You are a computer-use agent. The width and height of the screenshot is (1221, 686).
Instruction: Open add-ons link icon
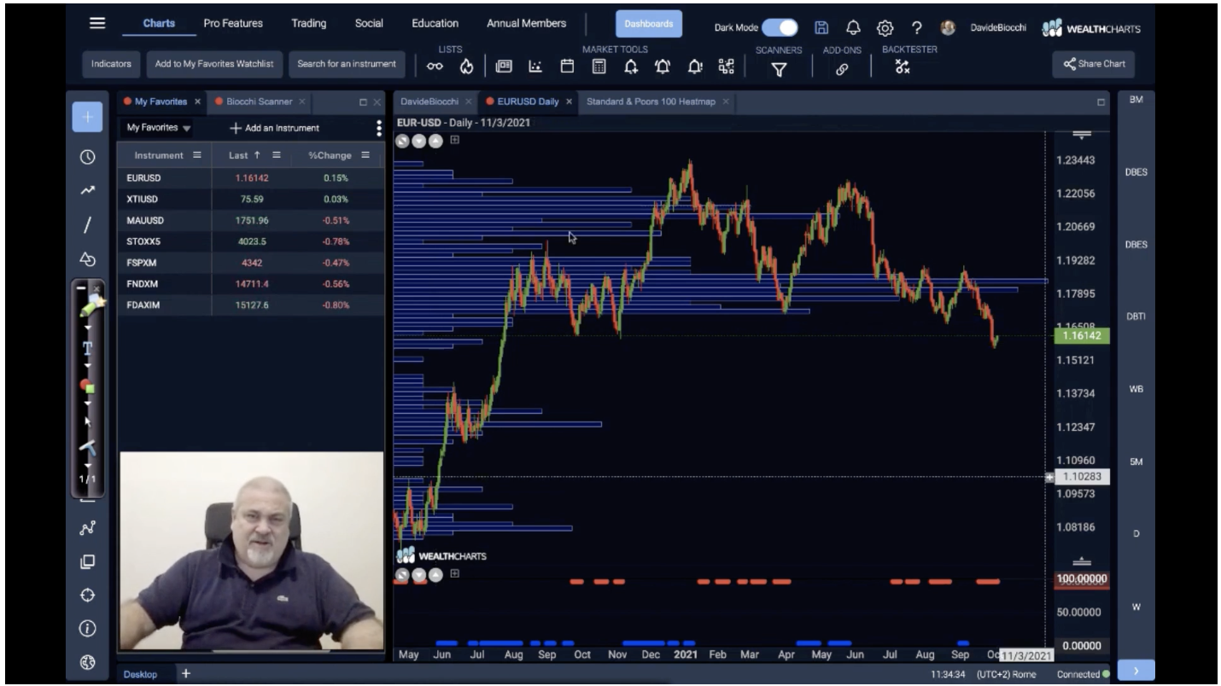[842, 70]
